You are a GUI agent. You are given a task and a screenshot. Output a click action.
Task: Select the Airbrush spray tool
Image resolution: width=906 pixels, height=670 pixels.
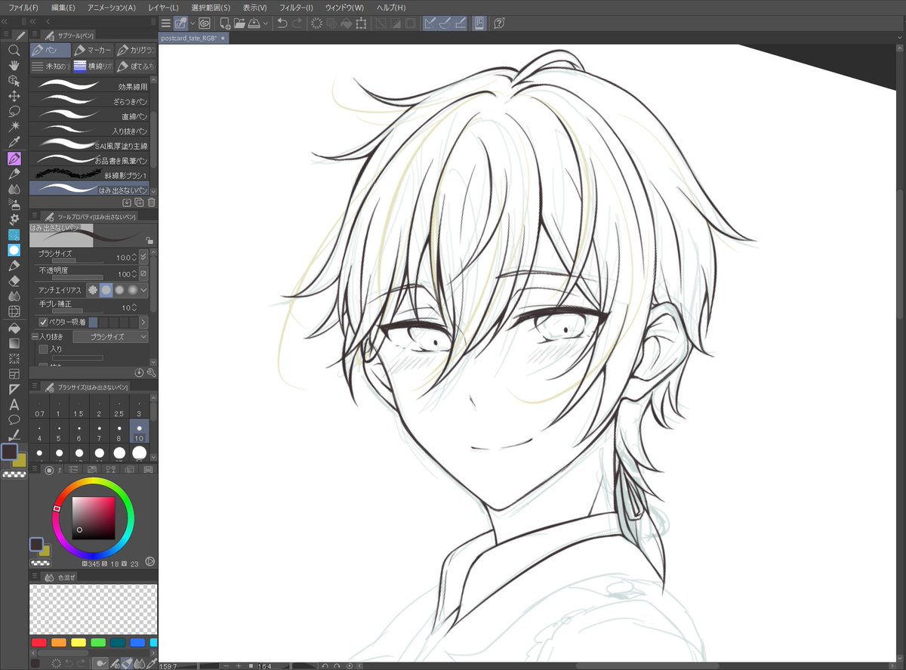pos(14,203)
